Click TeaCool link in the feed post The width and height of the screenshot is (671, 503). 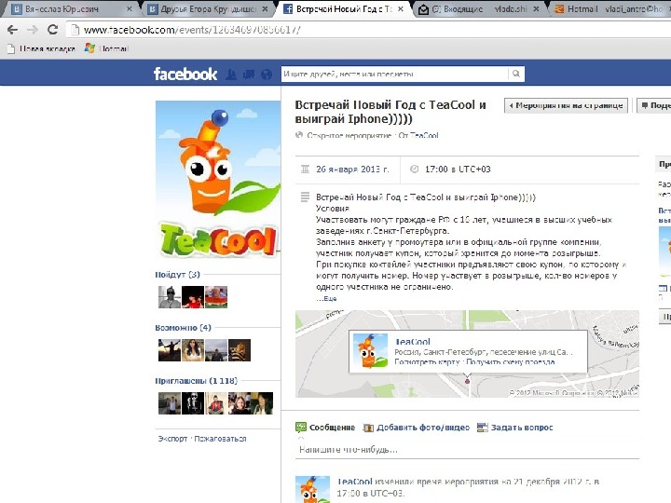click(354, 482)
